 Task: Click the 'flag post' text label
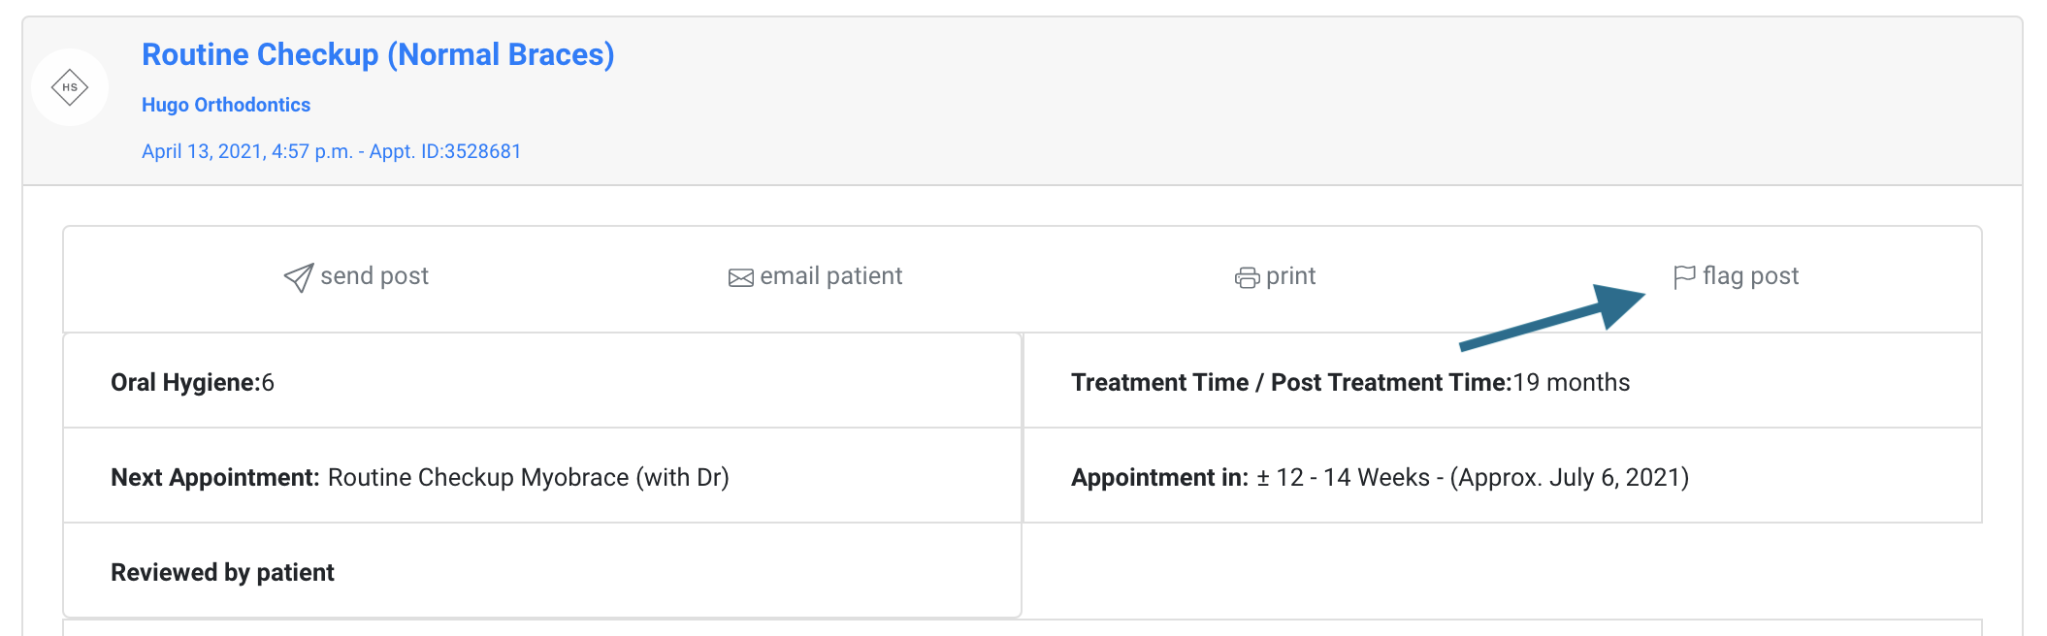tap(1750, 276)
